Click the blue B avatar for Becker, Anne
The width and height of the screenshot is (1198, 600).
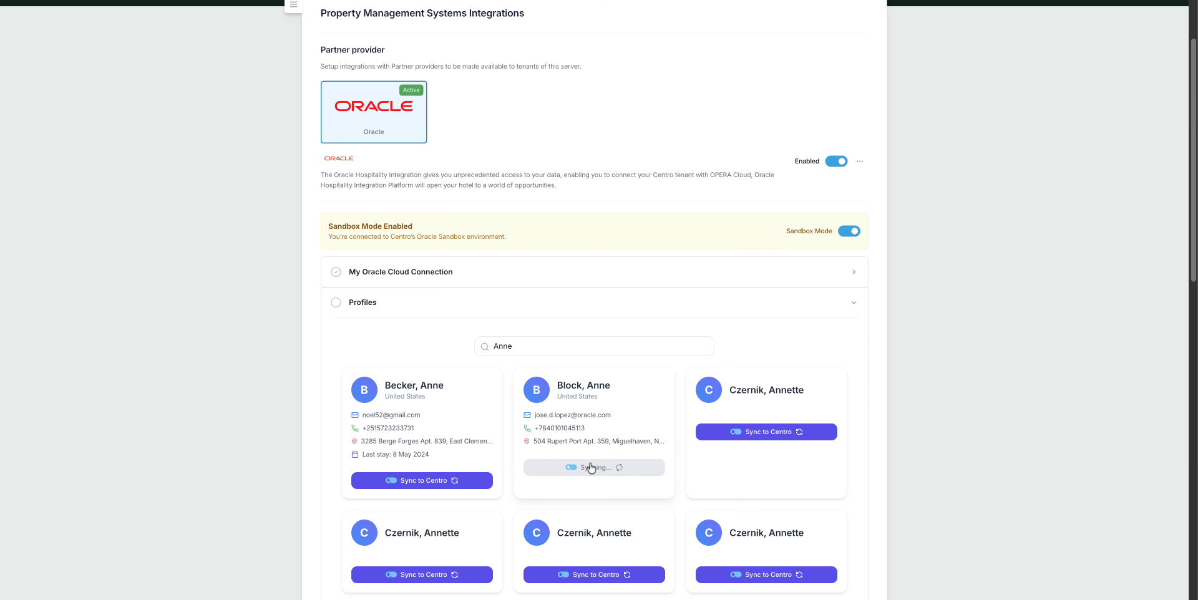click(x=364, y=390)
